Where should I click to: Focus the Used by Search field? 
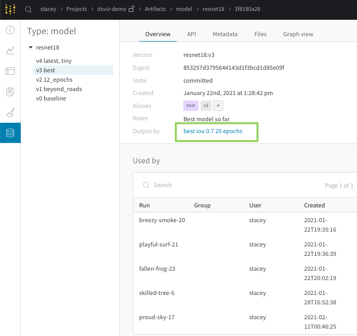coord(162,185)
